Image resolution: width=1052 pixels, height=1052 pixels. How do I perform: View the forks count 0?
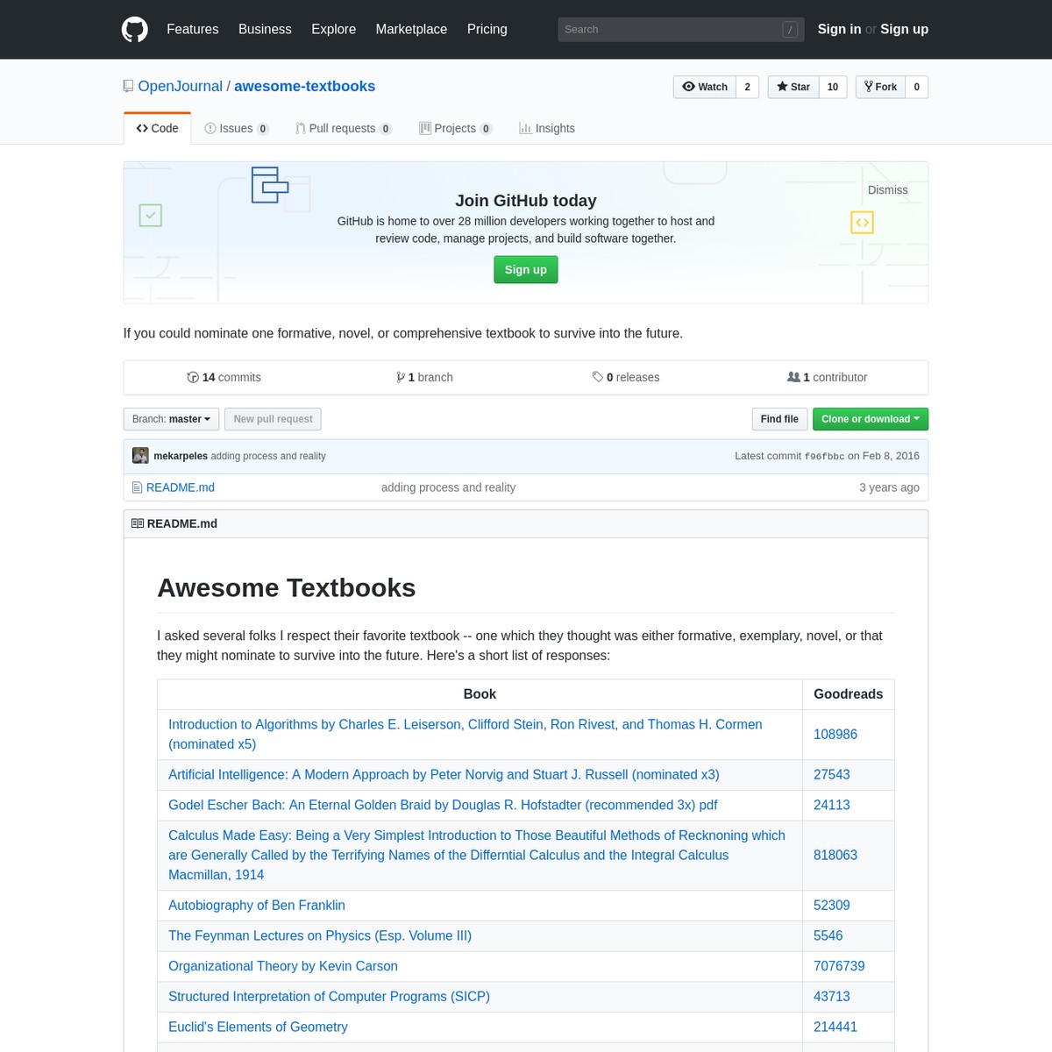(917, 87)
